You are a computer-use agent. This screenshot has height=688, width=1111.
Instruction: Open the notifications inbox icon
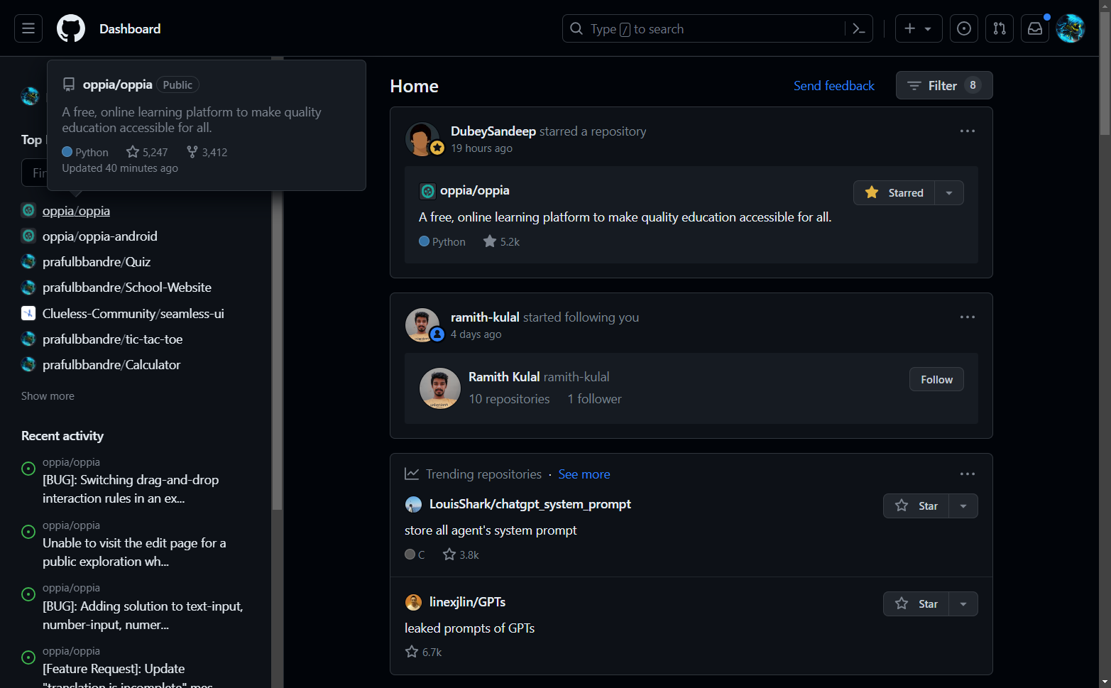click(1035, 28)
